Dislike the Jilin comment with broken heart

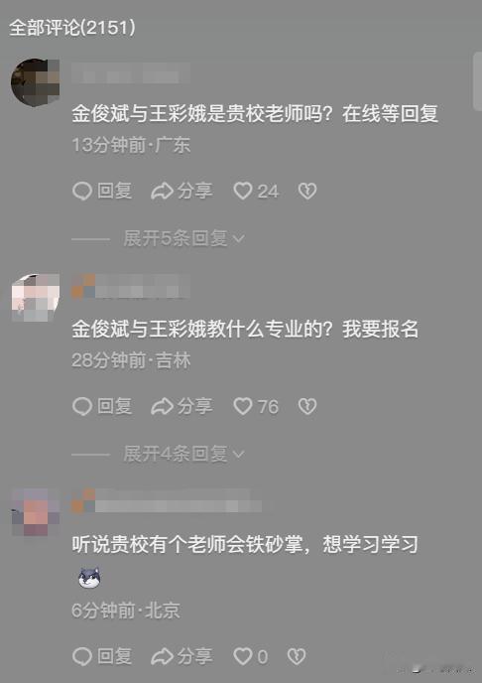[x=307, y=406]
